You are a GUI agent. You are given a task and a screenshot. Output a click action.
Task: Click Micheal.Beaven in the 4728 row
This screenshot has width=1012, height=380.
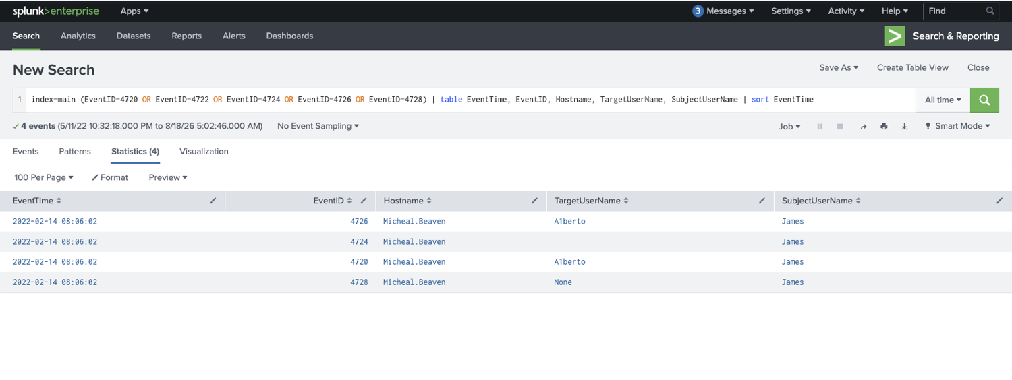pyautogui.click(x=414, y=282)
